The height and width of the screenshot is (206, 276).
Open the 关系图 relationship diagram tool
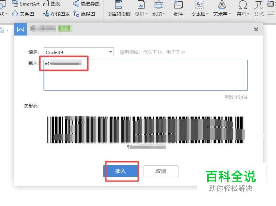[23, 14]
